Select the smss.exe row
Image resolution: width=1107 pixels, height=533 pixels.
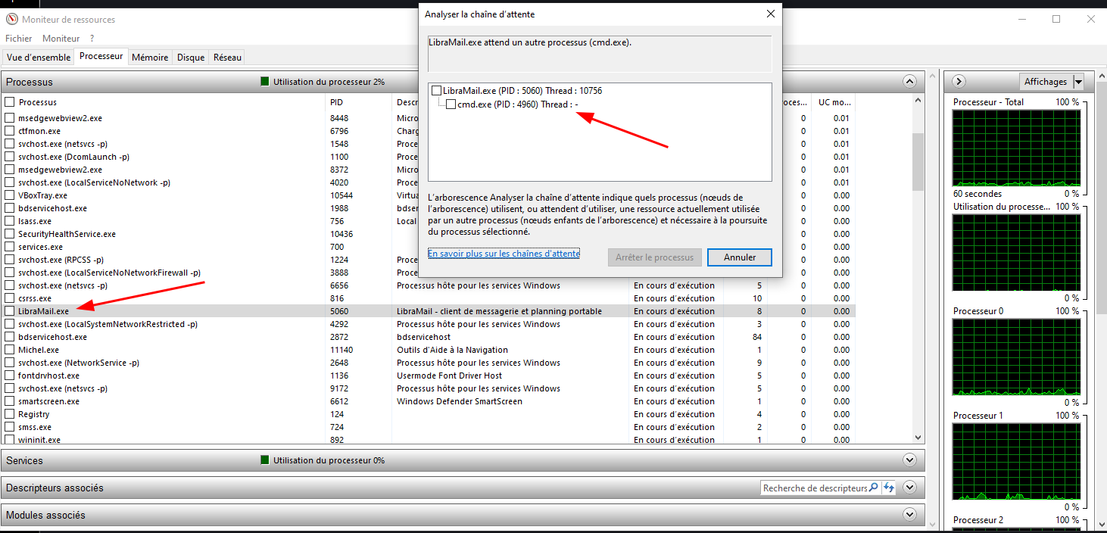(428, 427)
